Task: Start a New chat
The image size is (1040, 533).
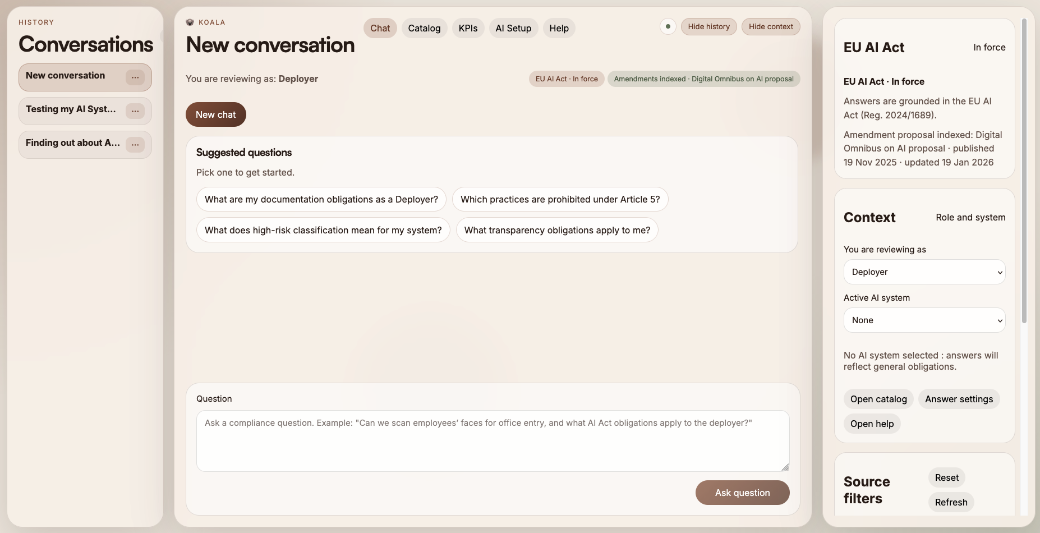Action: click(215, 114)
